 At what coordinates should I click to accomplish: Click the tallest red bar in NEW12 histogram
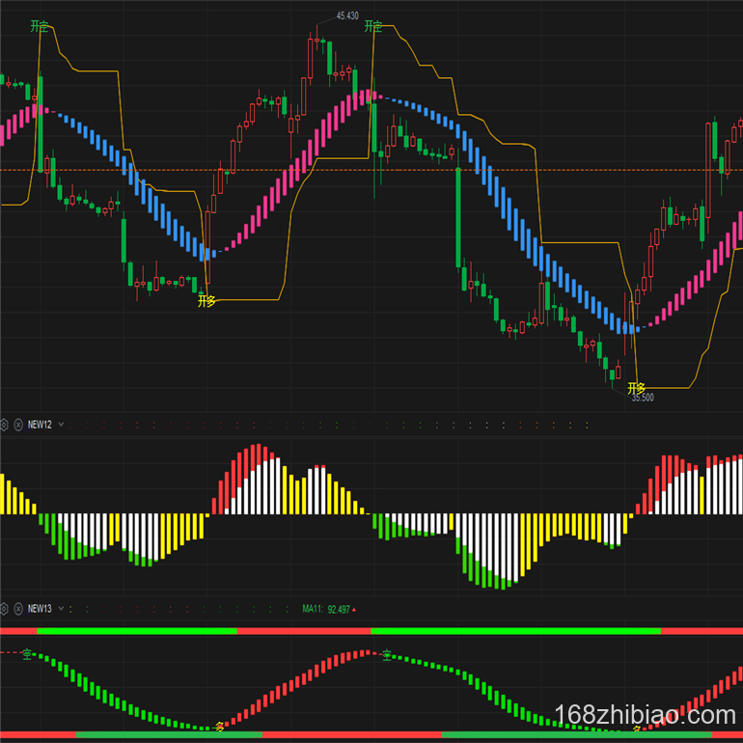point(257,454)
